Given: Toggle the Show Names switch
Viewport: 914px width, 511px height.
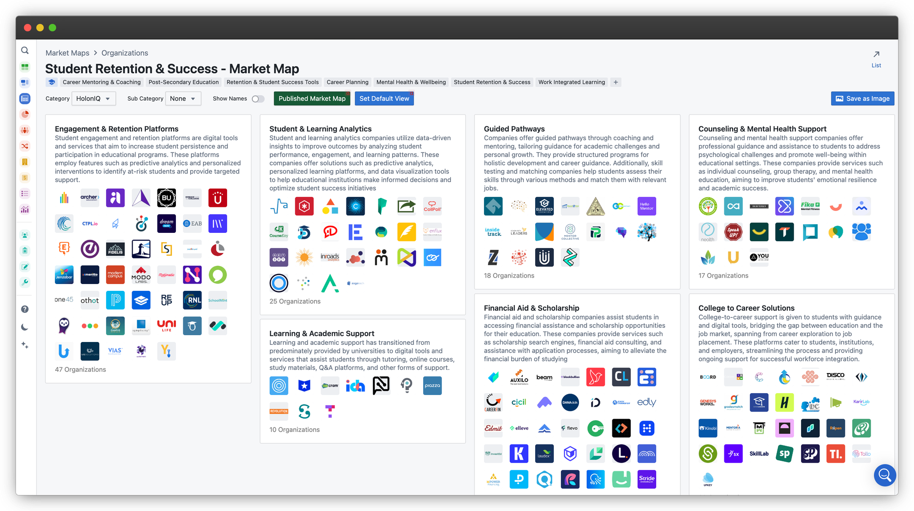Looking at the screenshot, I should click(x=258, y=99).
